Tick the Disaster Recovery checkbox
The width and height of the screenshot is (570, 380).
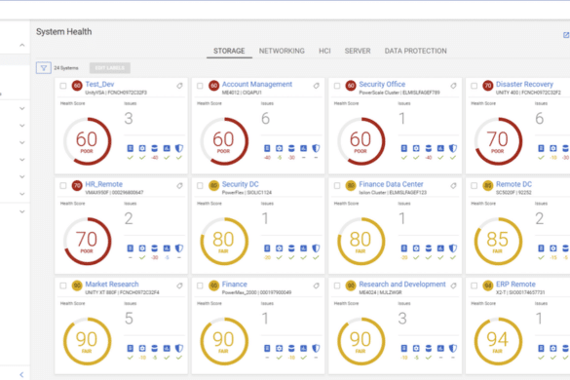coord(475,86)
